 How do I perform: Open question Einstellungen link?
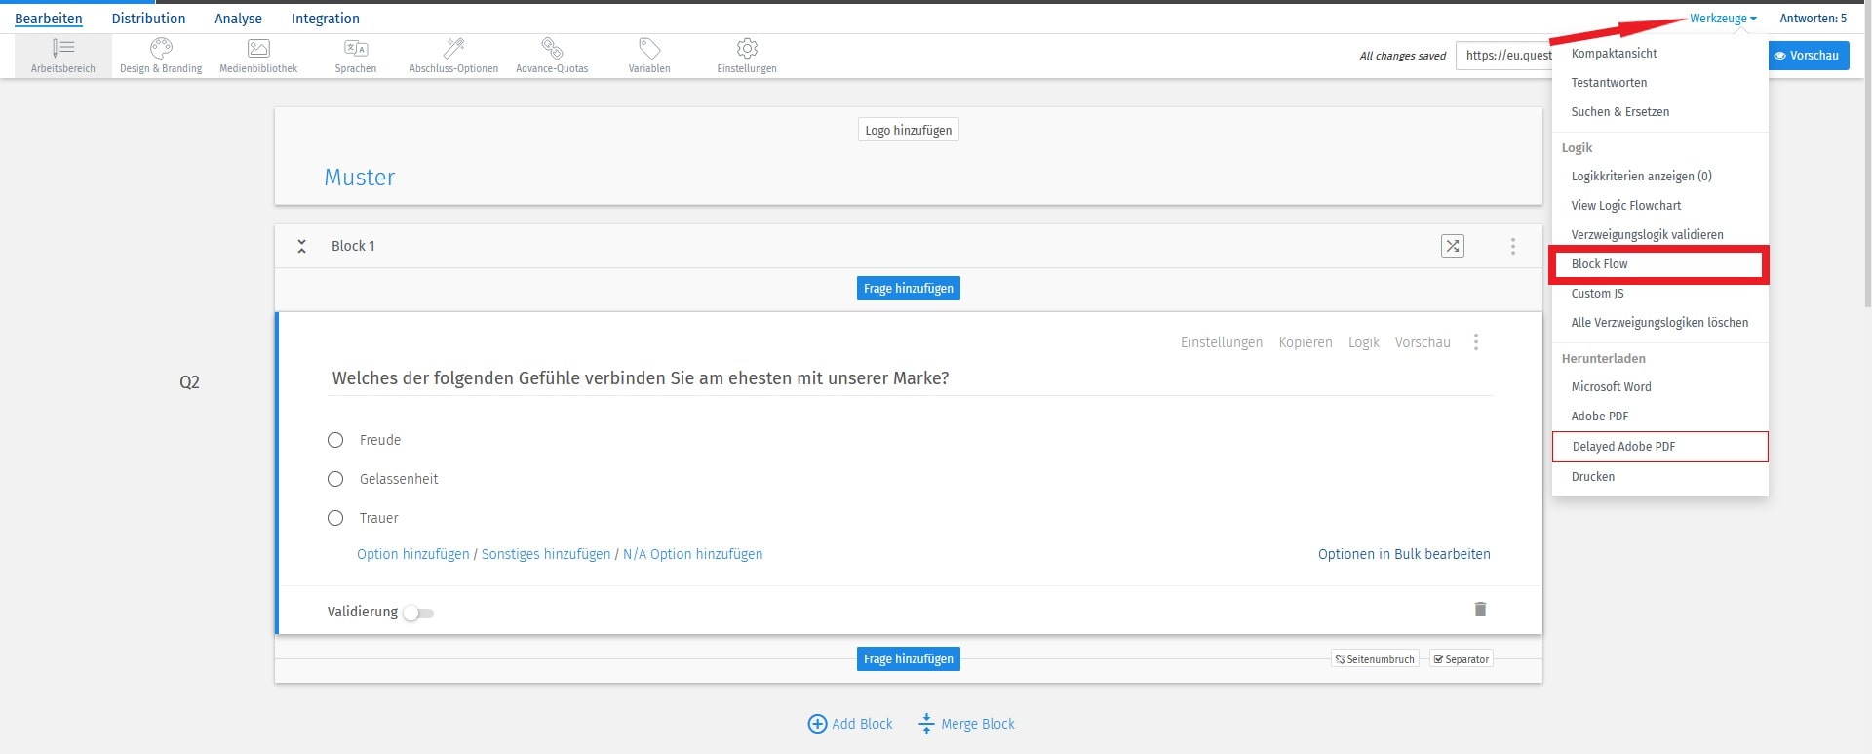pos(1222,342)
